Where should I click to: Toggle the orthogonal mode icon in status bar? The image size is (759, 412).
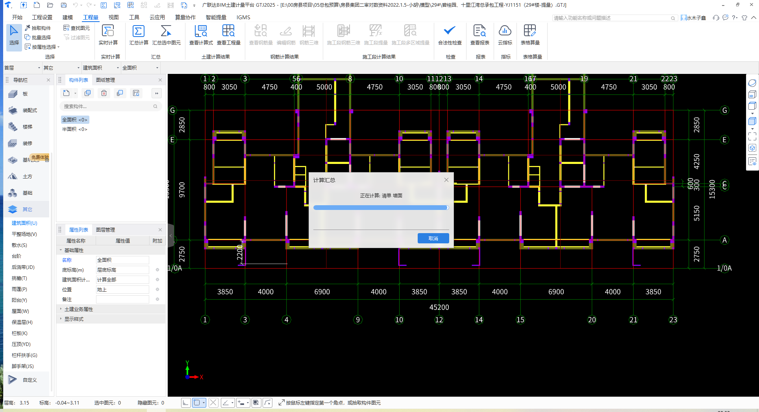click(x=186, y=403)
